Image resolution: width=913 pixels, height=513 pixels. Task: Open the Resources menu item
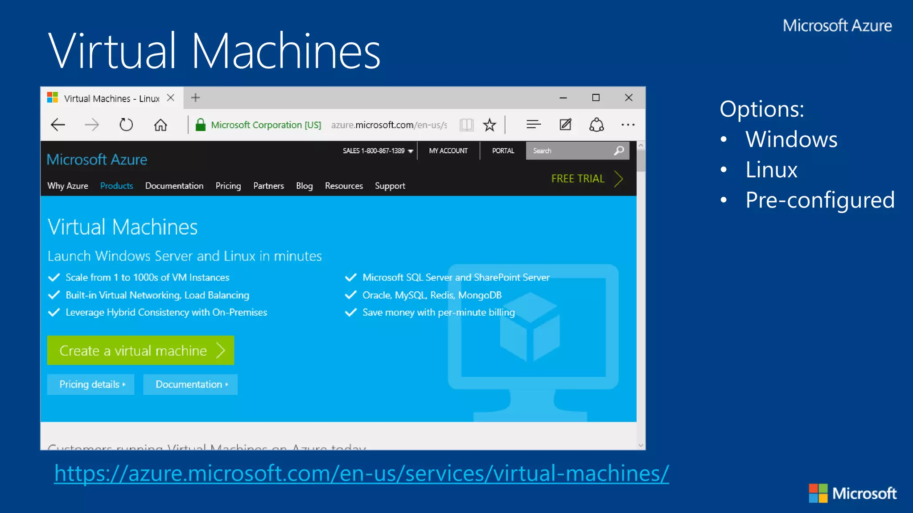(344, 186)
